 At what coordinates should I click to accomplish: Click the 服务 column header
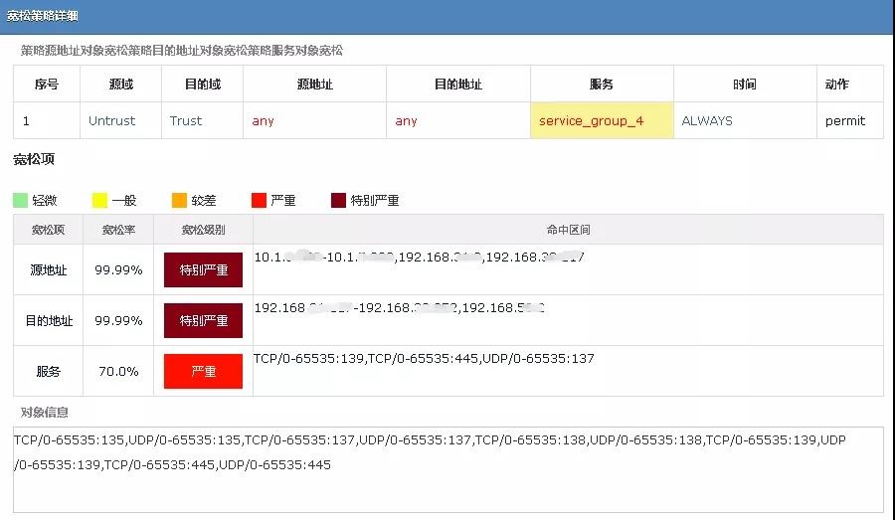click(602, 85)
